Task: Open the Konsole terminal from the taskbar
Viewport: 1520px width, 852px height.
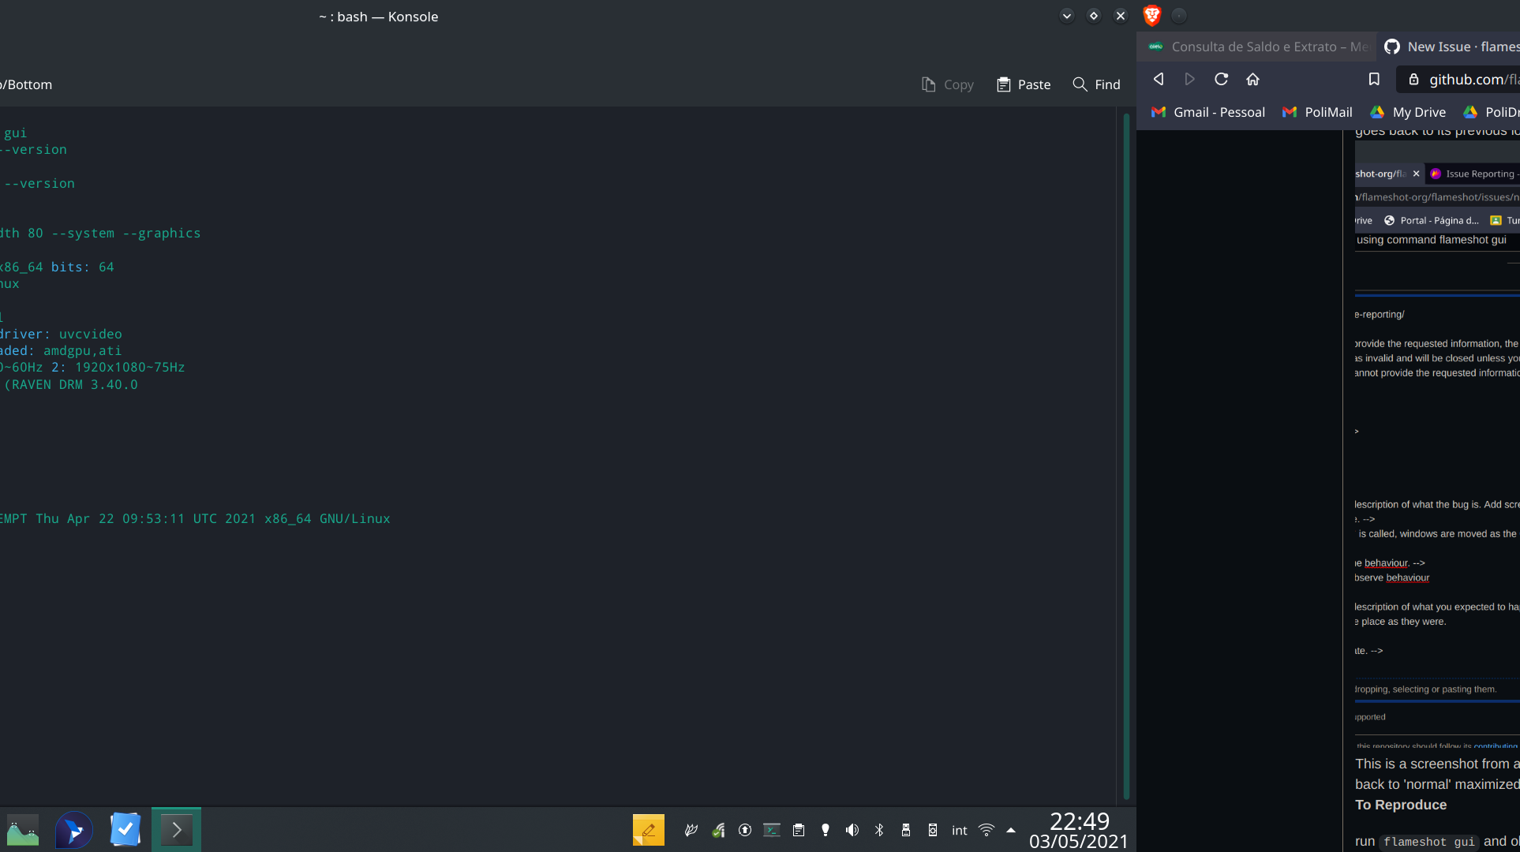Action: [175, 829]
